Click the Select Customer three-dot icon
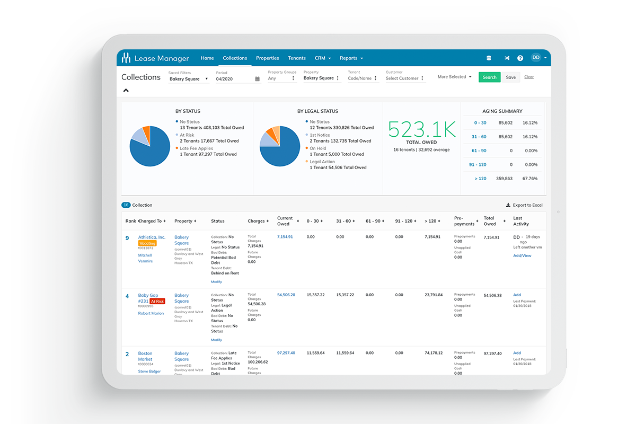This screenshot has height=424, width=636. [422, 78]
